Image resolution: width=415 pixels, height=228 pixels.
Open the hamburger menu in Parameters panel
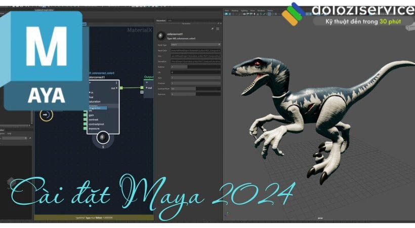[x=218, y=29]
